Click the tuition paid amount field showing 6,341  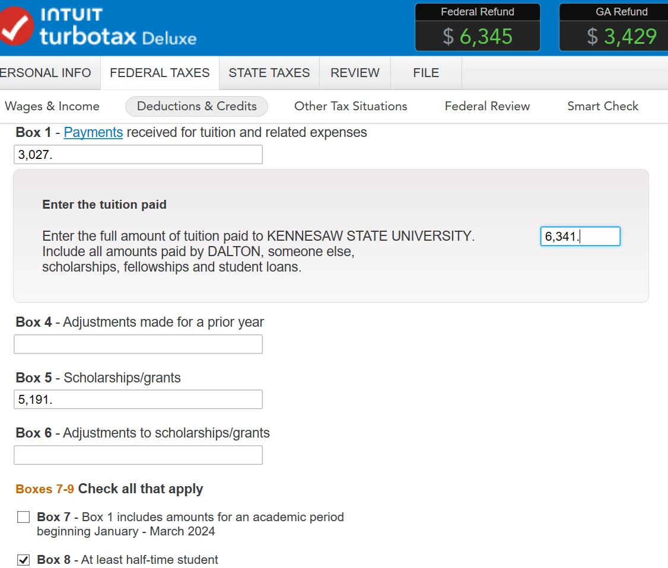[x=580, y=237]
